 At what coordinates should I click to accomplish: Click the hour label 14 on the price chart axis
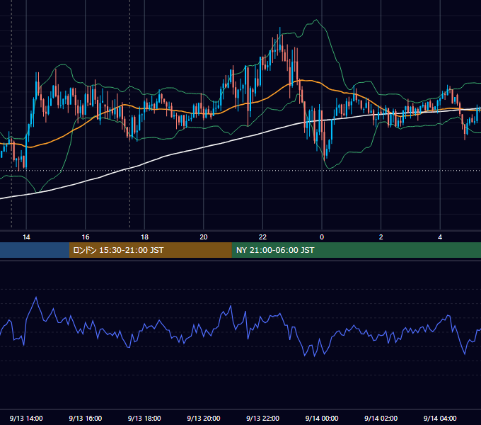(x=26, y=237)
